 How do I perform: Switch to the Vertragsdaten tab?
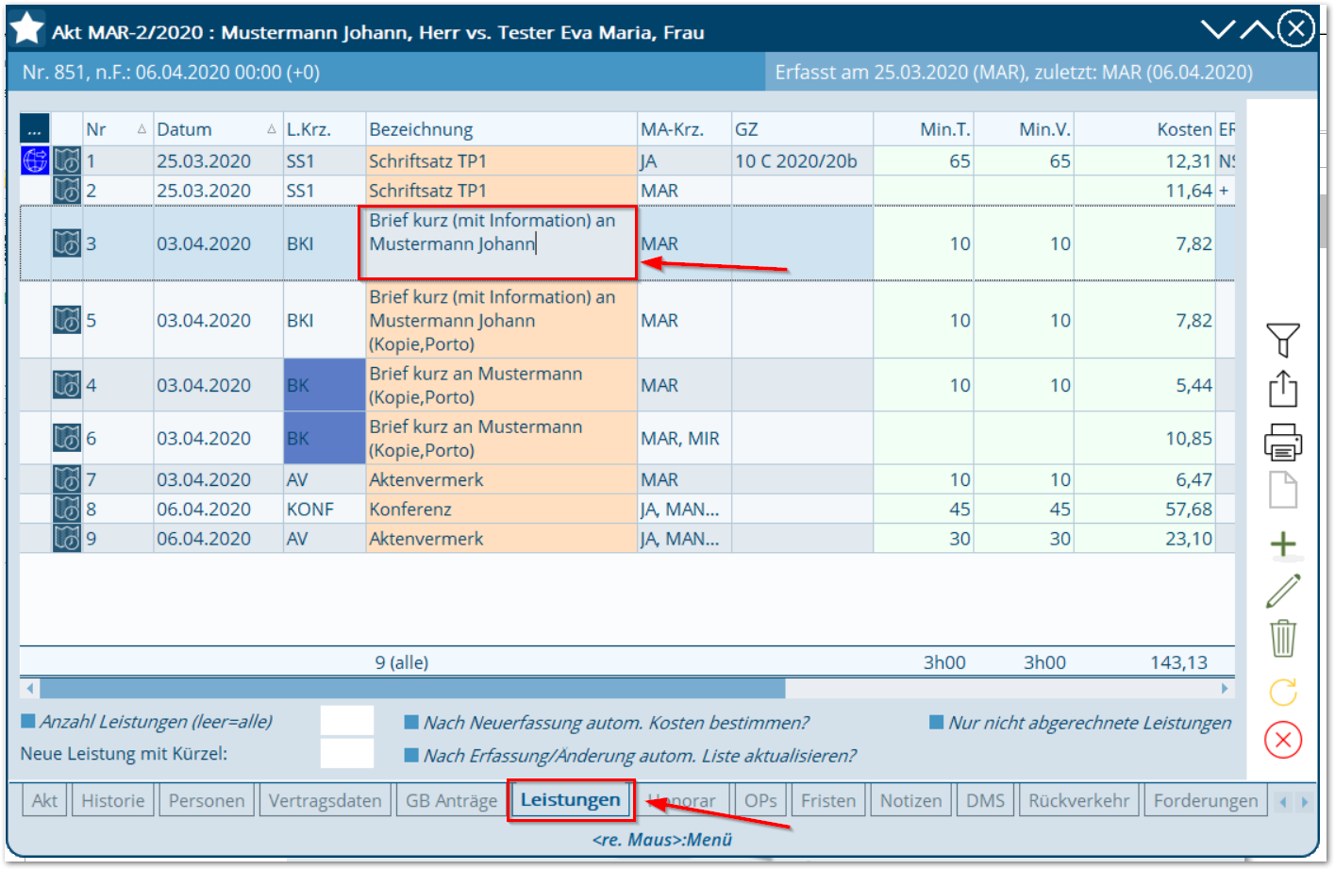tap(325, 801)
